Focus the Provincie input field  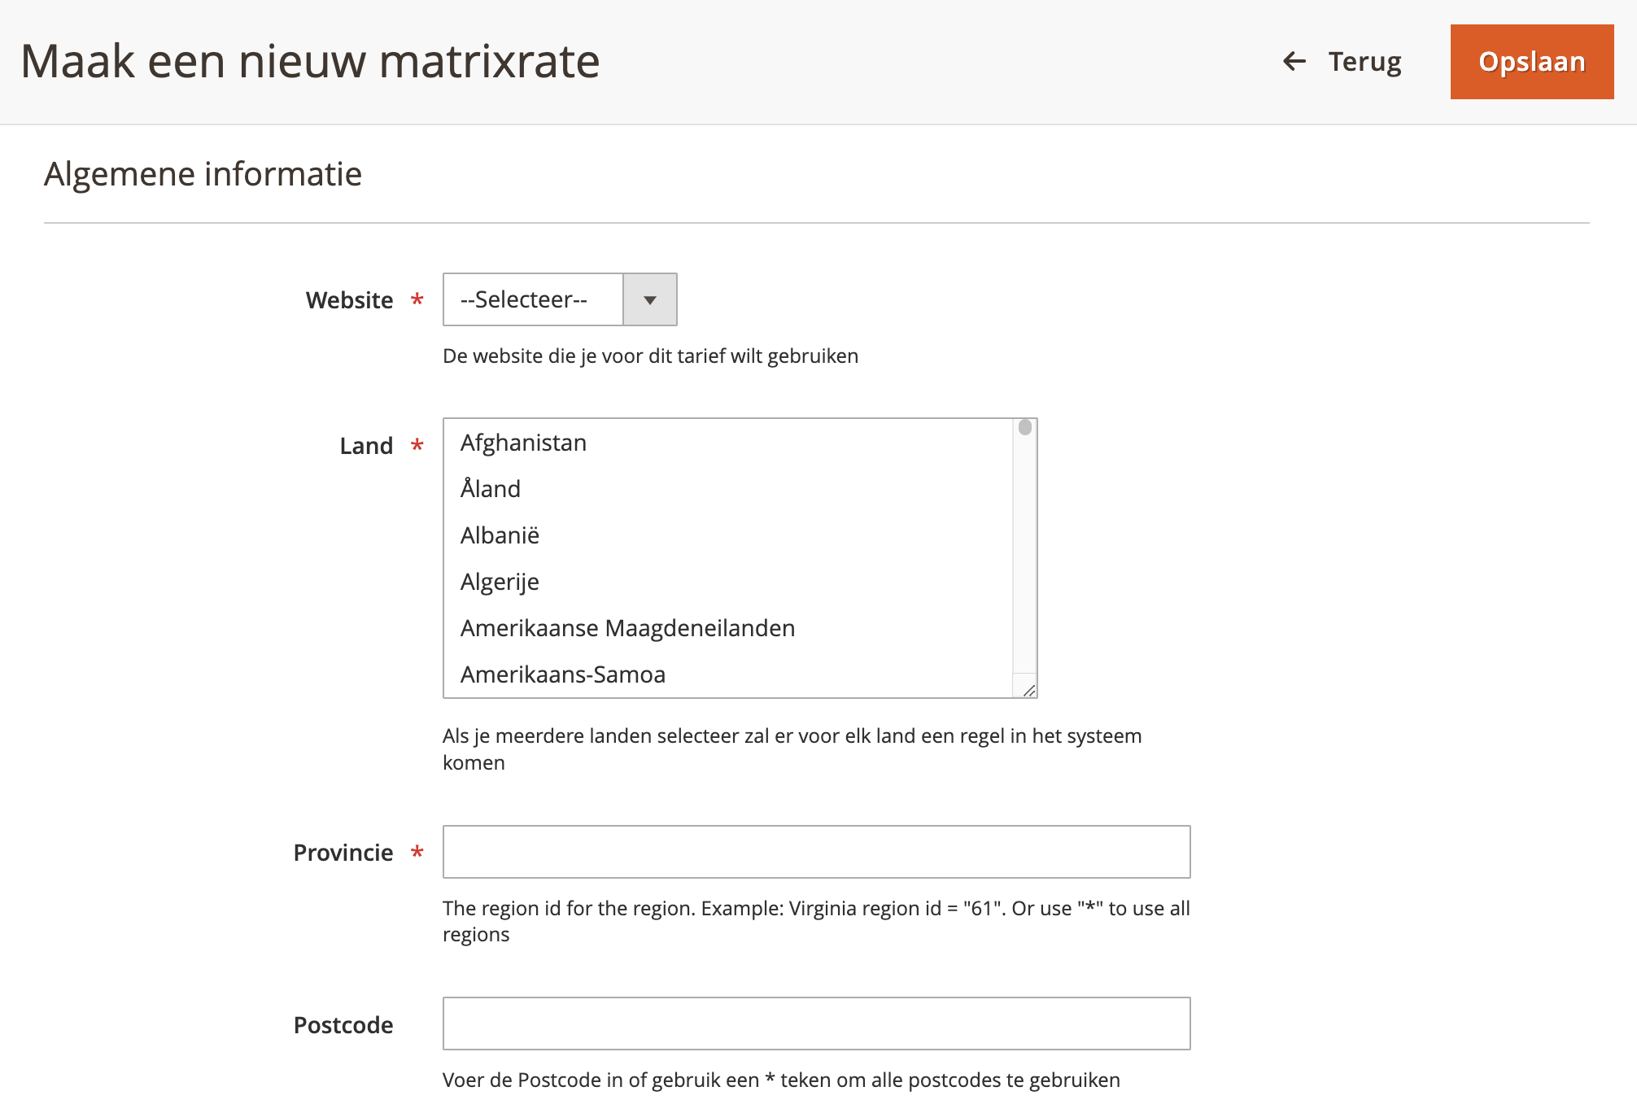[816, 852]
